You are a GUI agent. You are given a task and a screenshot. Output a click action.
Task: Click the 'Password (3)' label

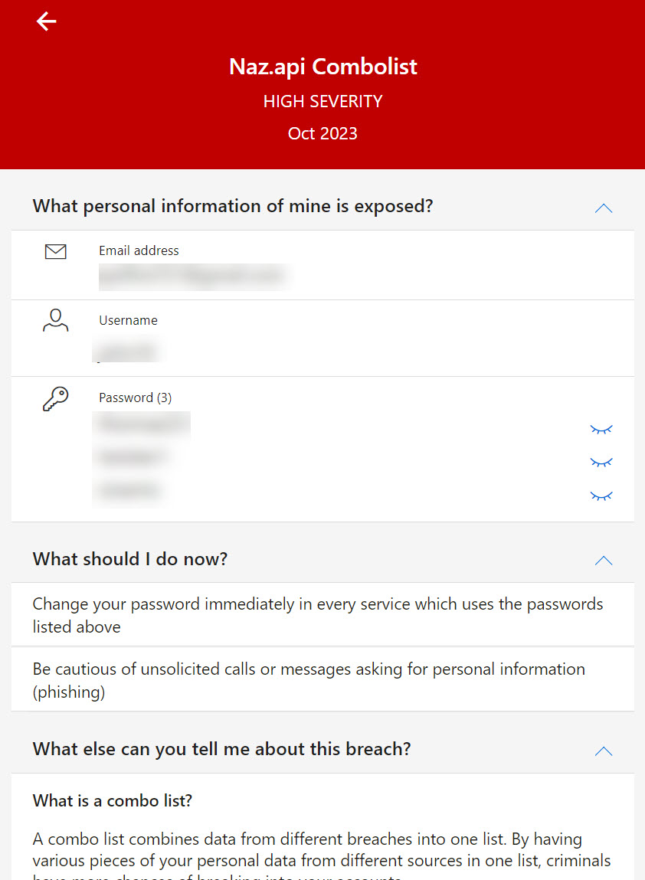[x=135, y=397]
